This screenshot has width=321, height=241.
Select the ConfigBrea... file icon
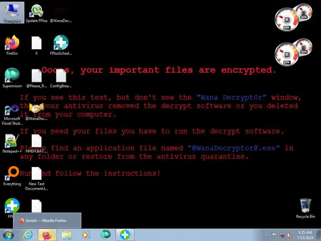[x=61, y=78]
